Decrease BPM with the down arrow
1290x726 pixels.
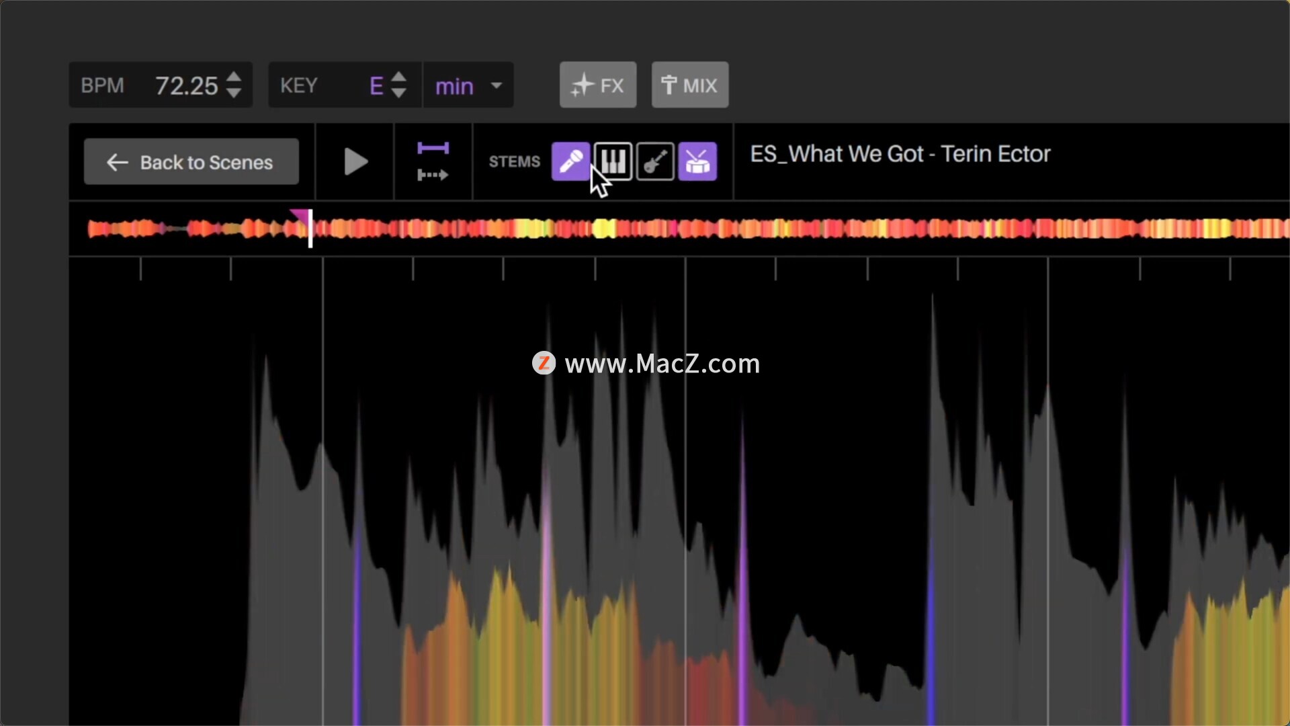[x=234, y=93]
